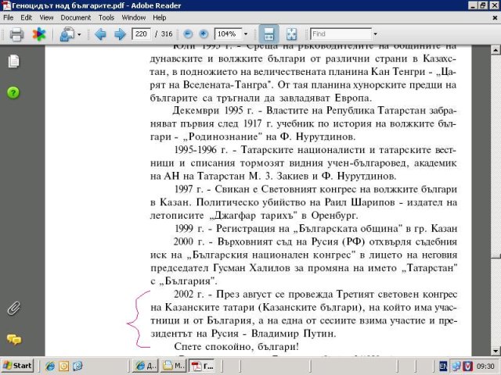Click the zoom percentage field 104%
Viewport: 501px width, 375px height.
(x=228, y=34)
